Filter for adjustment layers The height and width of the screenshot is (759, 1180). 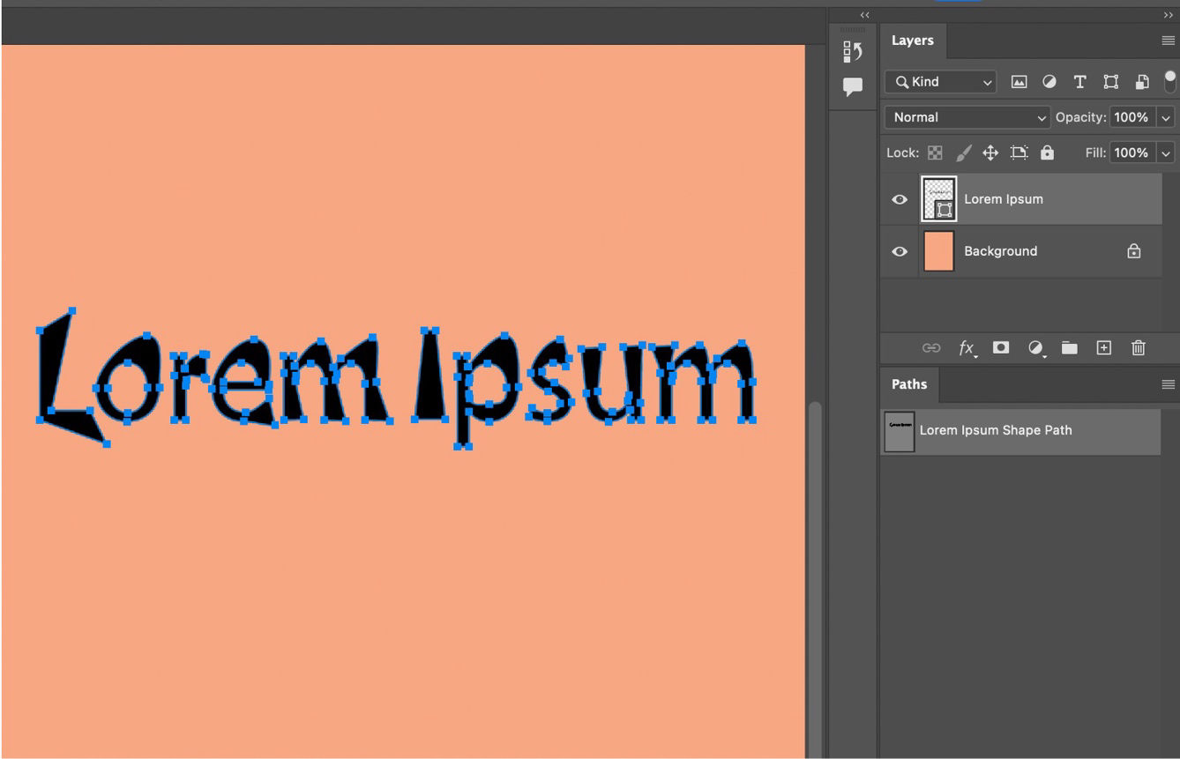click(1049, 81)
